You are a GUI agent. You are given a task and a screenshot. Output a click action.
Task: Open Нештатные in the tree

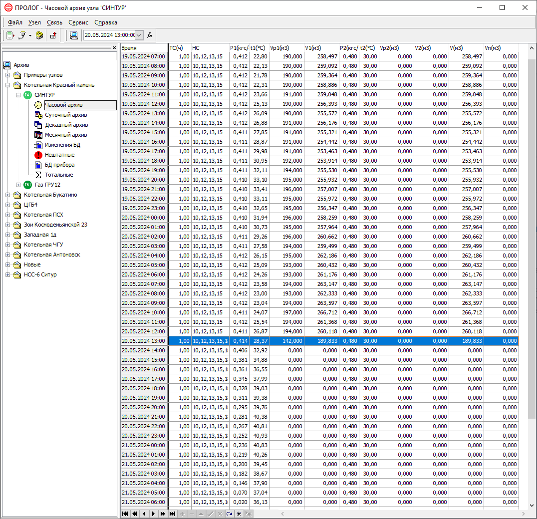[x=59, y=155]
